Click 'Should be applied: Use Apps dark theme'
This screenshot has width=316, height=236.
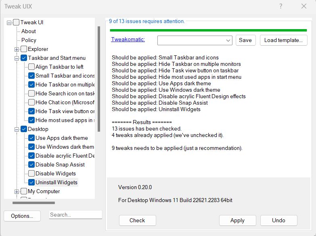[x=161, y=83]
